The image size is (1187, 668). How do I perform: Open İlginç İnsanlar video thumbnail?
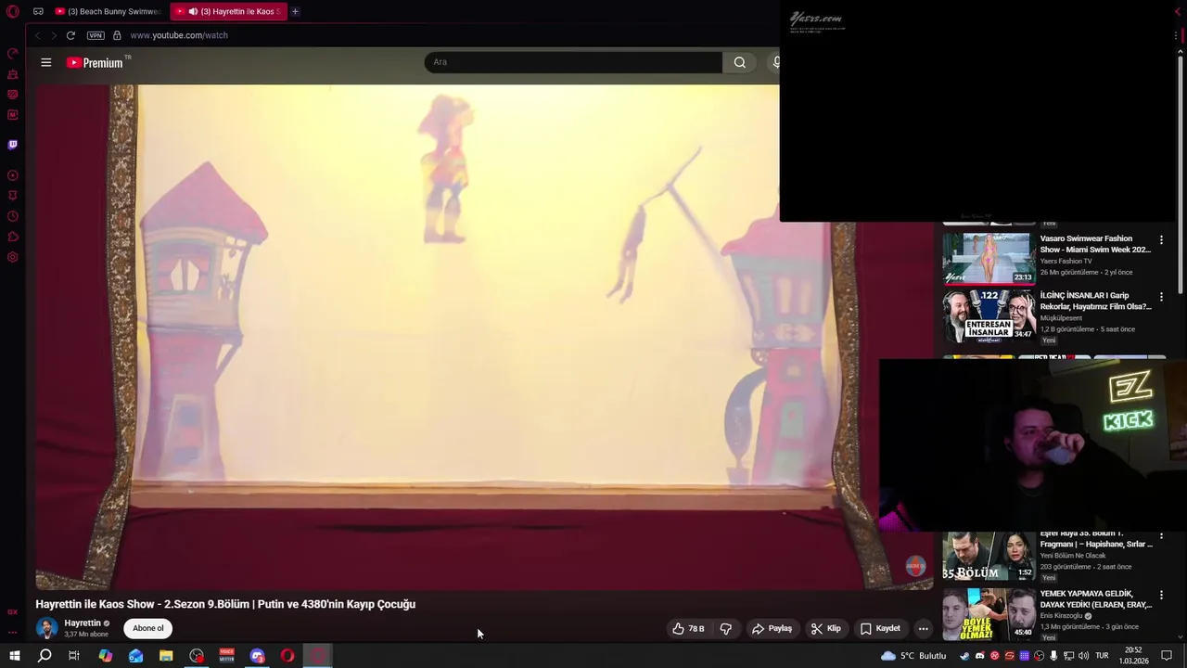tap(989, 315)
